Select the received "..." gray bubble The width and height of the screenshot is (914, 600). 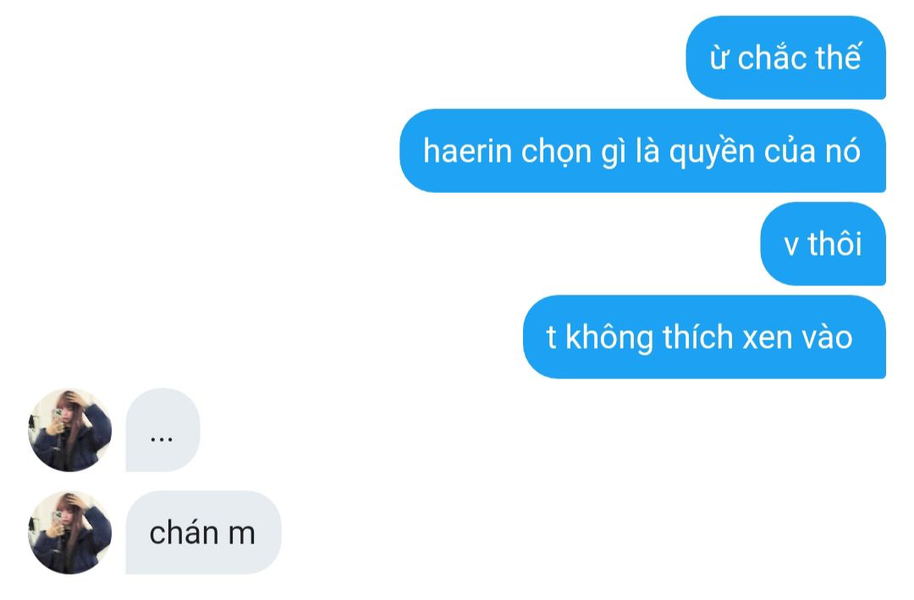[x=163, y=430]
